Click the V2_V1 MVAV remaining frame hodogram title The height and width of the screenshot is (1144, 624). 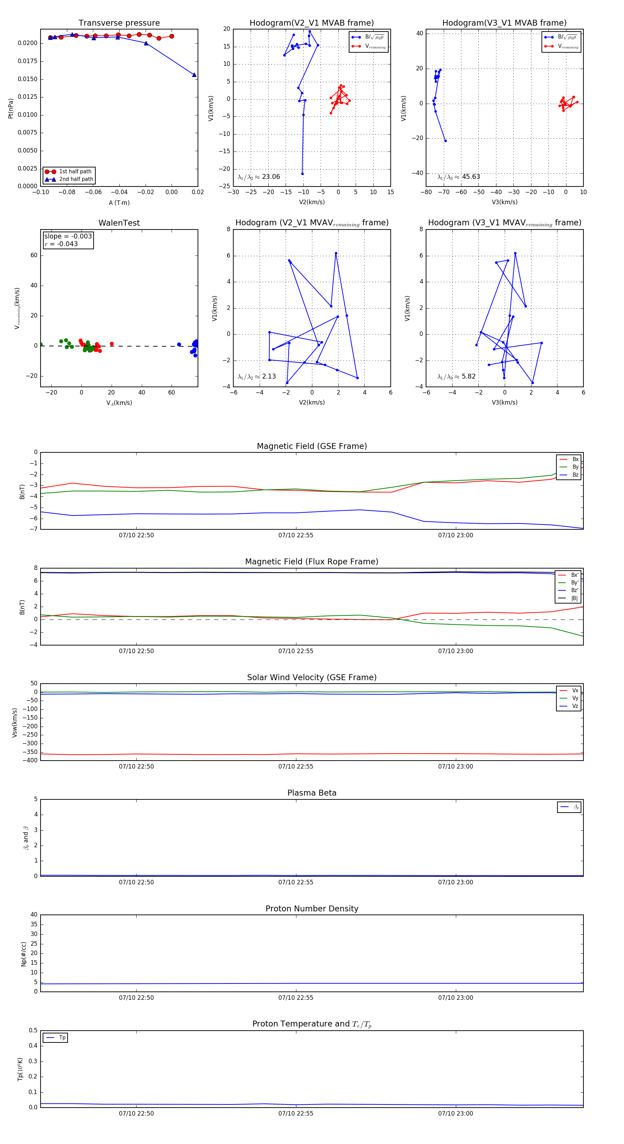pyautogui.click(x=312, y=223)
